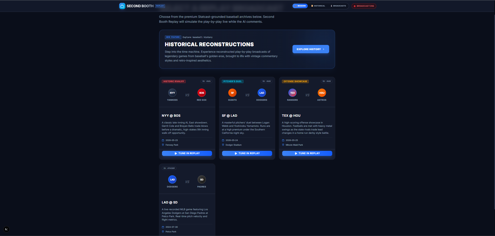Click the ID #101 badge

(206, 81)
